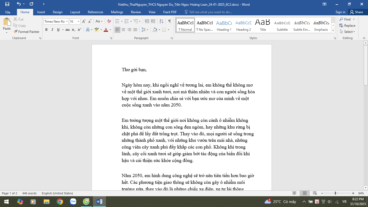Screen dimensions: 368x207
Task: Click the Replace button
Action: click(x=348, y=26)
